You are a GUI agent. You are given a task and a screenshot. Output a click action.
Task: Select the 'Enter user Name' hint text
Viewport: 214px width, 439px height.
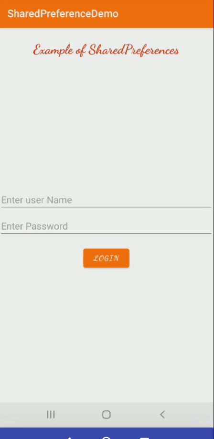pyautogui.click(x=37, y=200)
